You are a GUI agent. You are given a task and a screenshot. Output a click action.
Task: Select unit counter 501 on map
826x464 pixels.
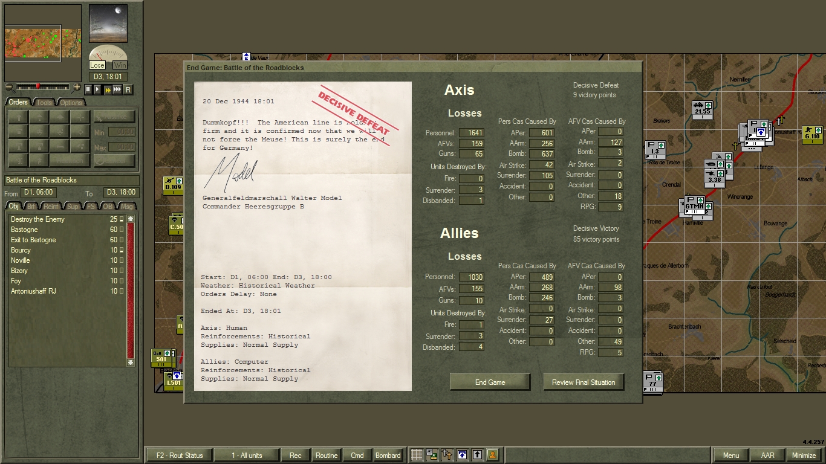point(161,358)
